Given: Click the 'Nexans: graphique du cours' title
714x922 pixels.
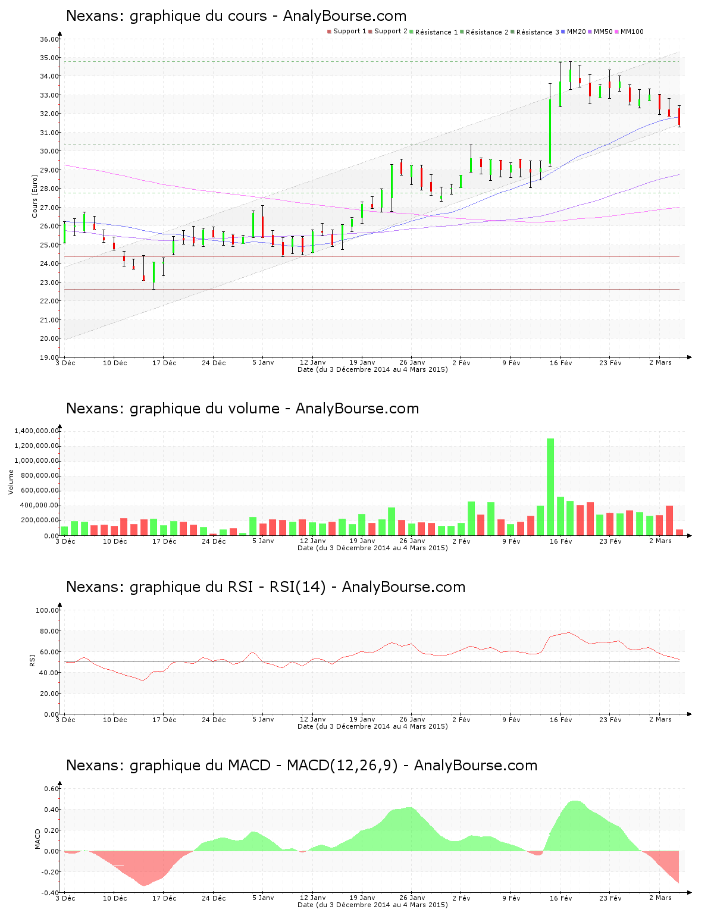Looking at the screenshot, I should 236,16.
